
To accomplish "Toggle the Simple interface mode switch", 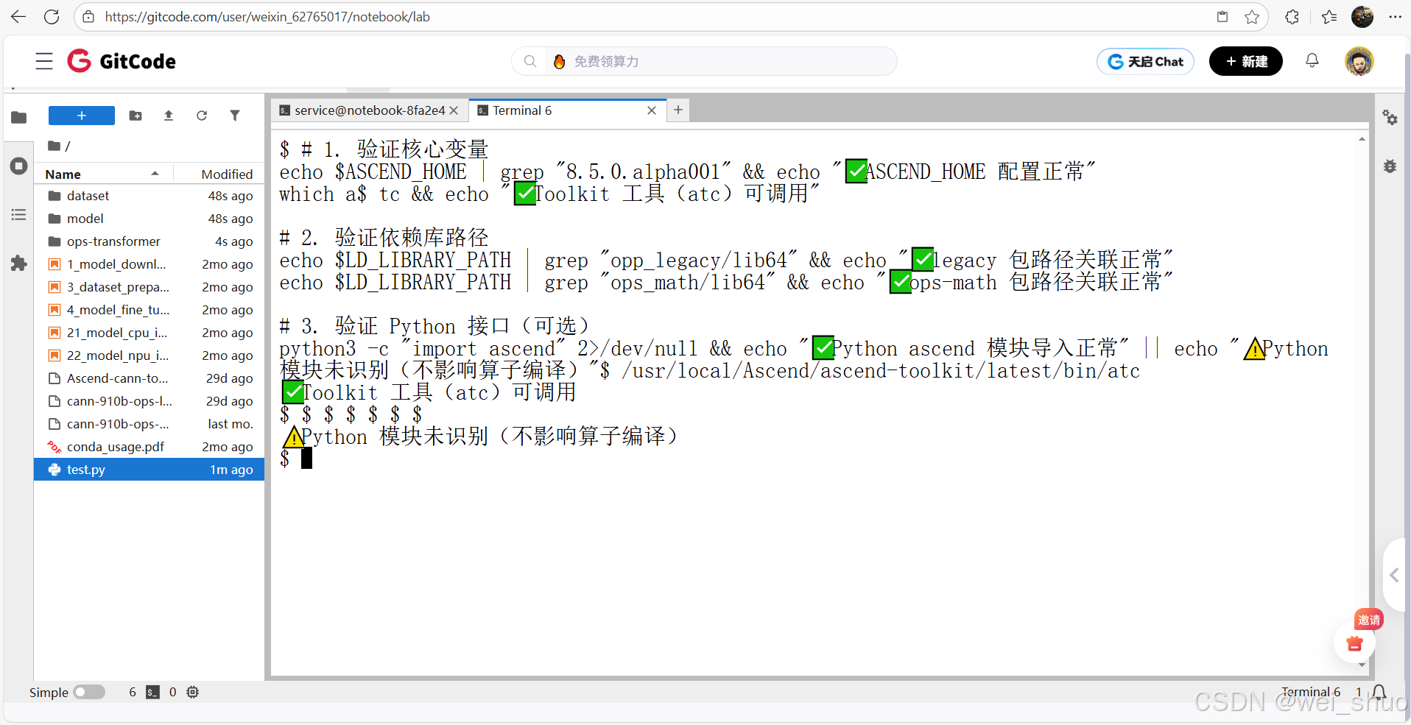I will pyautogui.click(x=89, y=692).
